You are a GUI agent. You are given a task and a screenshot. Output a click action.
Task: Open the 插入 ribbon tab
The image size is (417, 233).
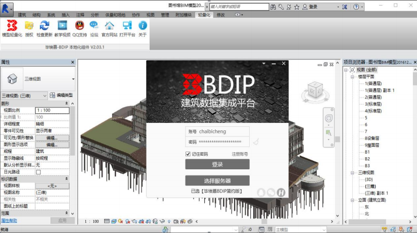point(65,15)
